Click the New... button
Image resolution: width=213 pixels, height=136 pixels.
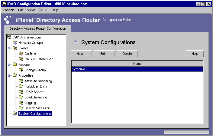tap(81, 54)
